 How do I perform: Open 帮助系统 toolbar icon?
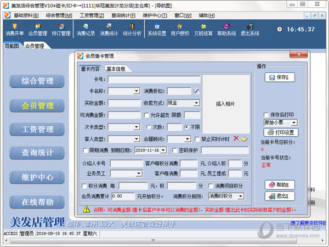[226, 30]
